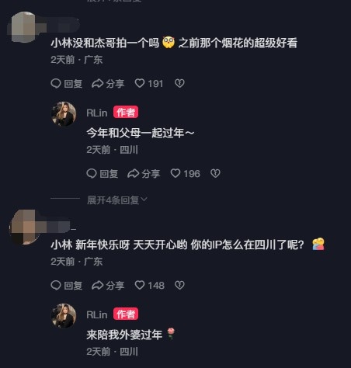Share RLin's reply about 今年和父母一起过年
The height and width of the screenshot is (368, 351).
(x=144, y=173)
